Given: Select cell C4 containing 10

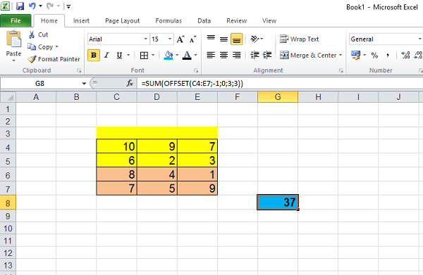Looking at the screenshot, I should [x=116, y=146].
